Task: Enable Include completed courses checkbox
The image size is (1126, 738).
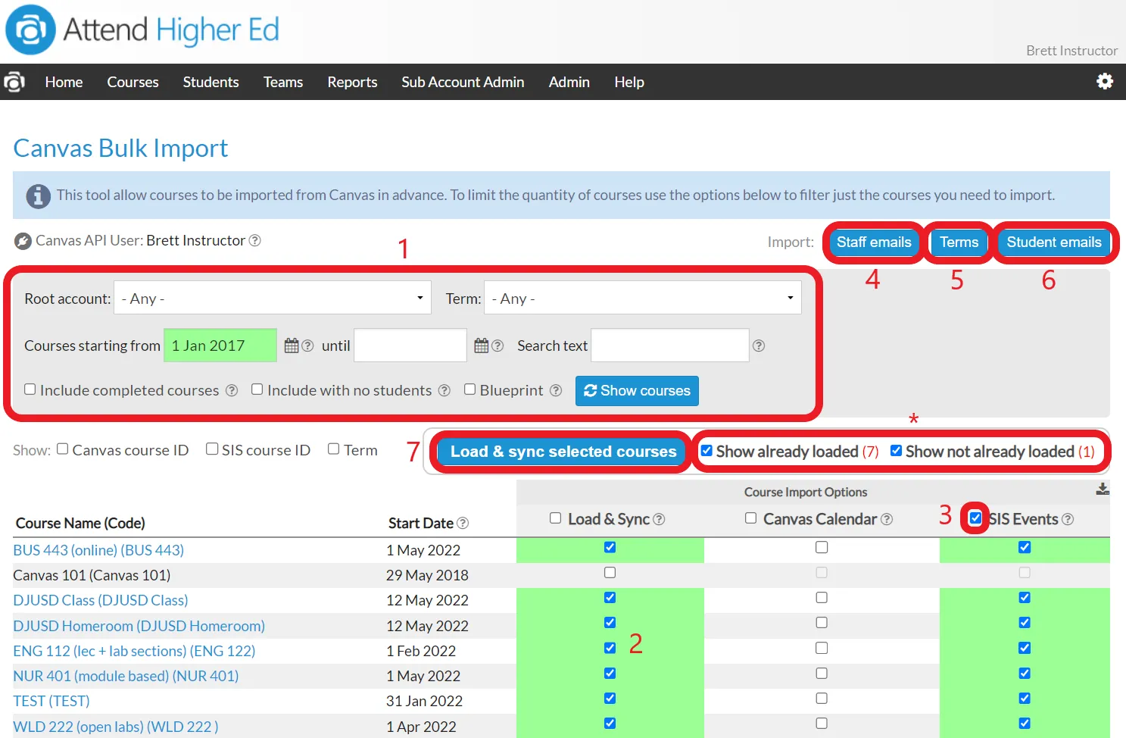Action: pos(30,389)
